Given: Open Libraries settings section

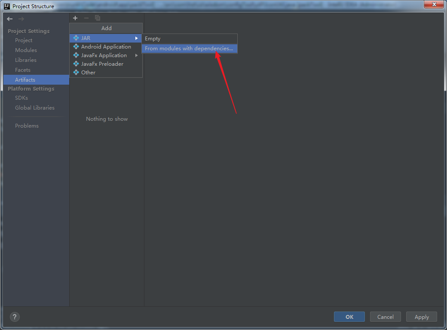Looking at the screenshot, I should (x=36, y=60).
